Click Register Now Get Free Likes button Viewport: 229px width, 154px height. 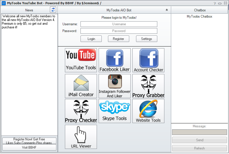(29, 141)
